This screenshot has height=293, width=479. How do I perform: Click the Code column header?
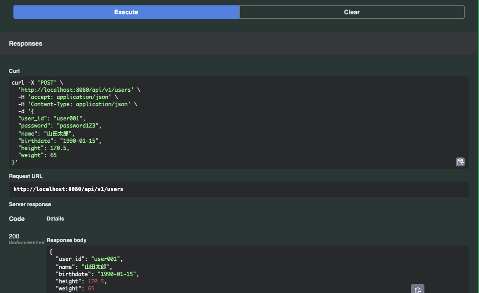tap(17, 219)
